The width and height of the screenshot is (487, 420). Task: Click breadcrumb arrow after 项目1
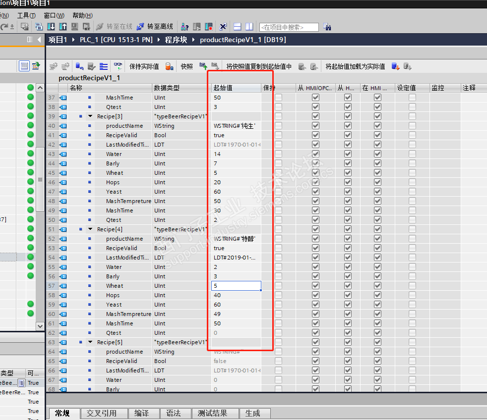click(73, 40)
